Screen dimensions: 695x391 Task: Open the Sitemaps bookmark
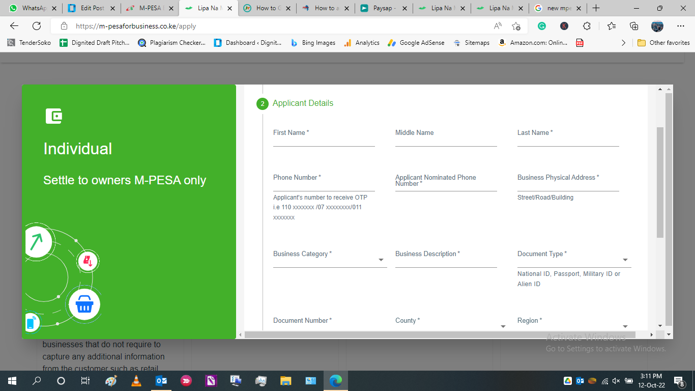point(472,43)
